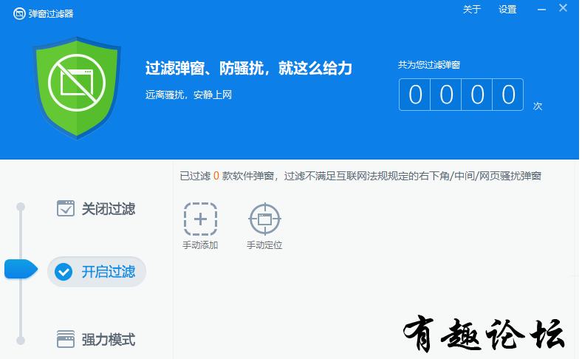Click the blue slider handle on mode track
This screenshot has height=359, width=582.
point(21,269)
